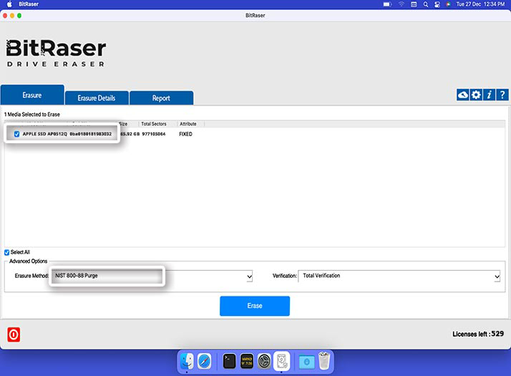Open System Preferences in dock

264,362
